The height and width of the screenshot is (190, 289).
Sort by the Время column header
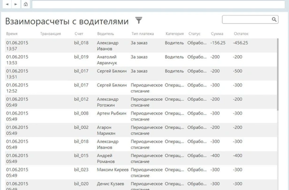12,34
